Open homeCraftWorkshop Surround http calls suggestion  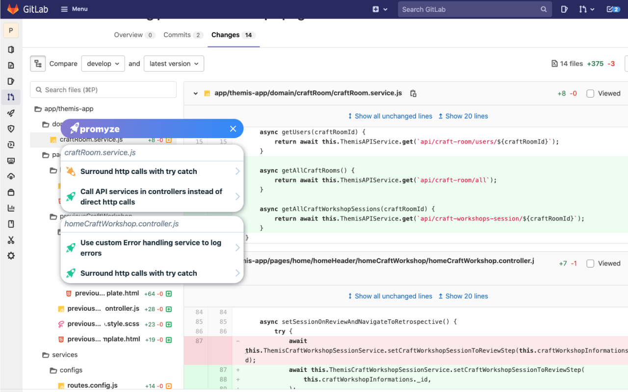pos(152,273)
